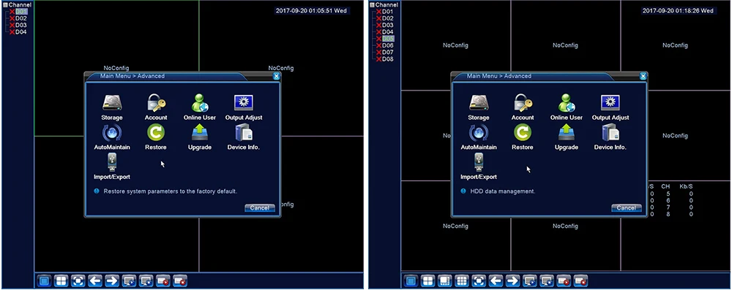Select channel D02 in the left screen tree
The image size is (732, 290).
pos(21,18)
